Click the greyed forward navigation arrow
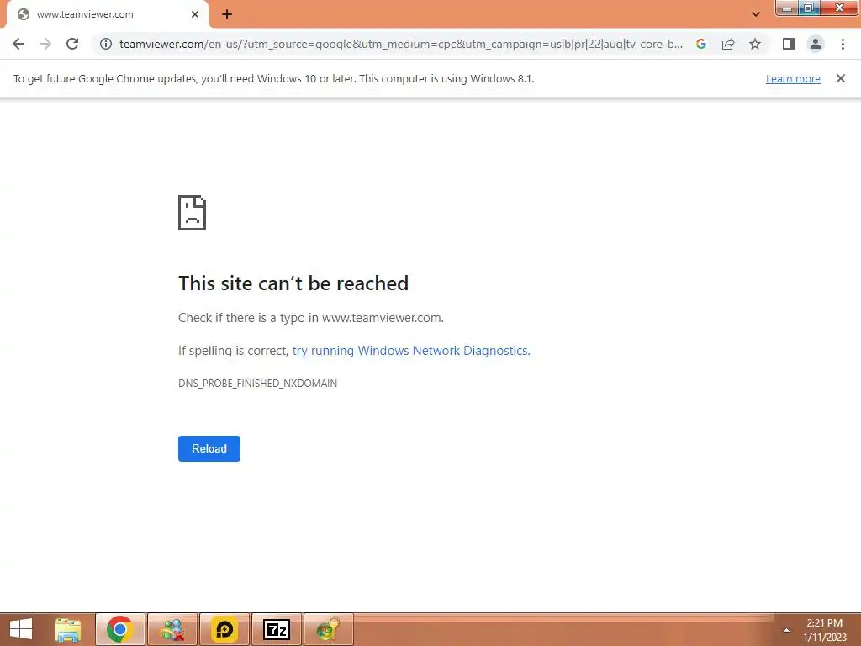Screen dimensions: 861x646 coord(45,44)
